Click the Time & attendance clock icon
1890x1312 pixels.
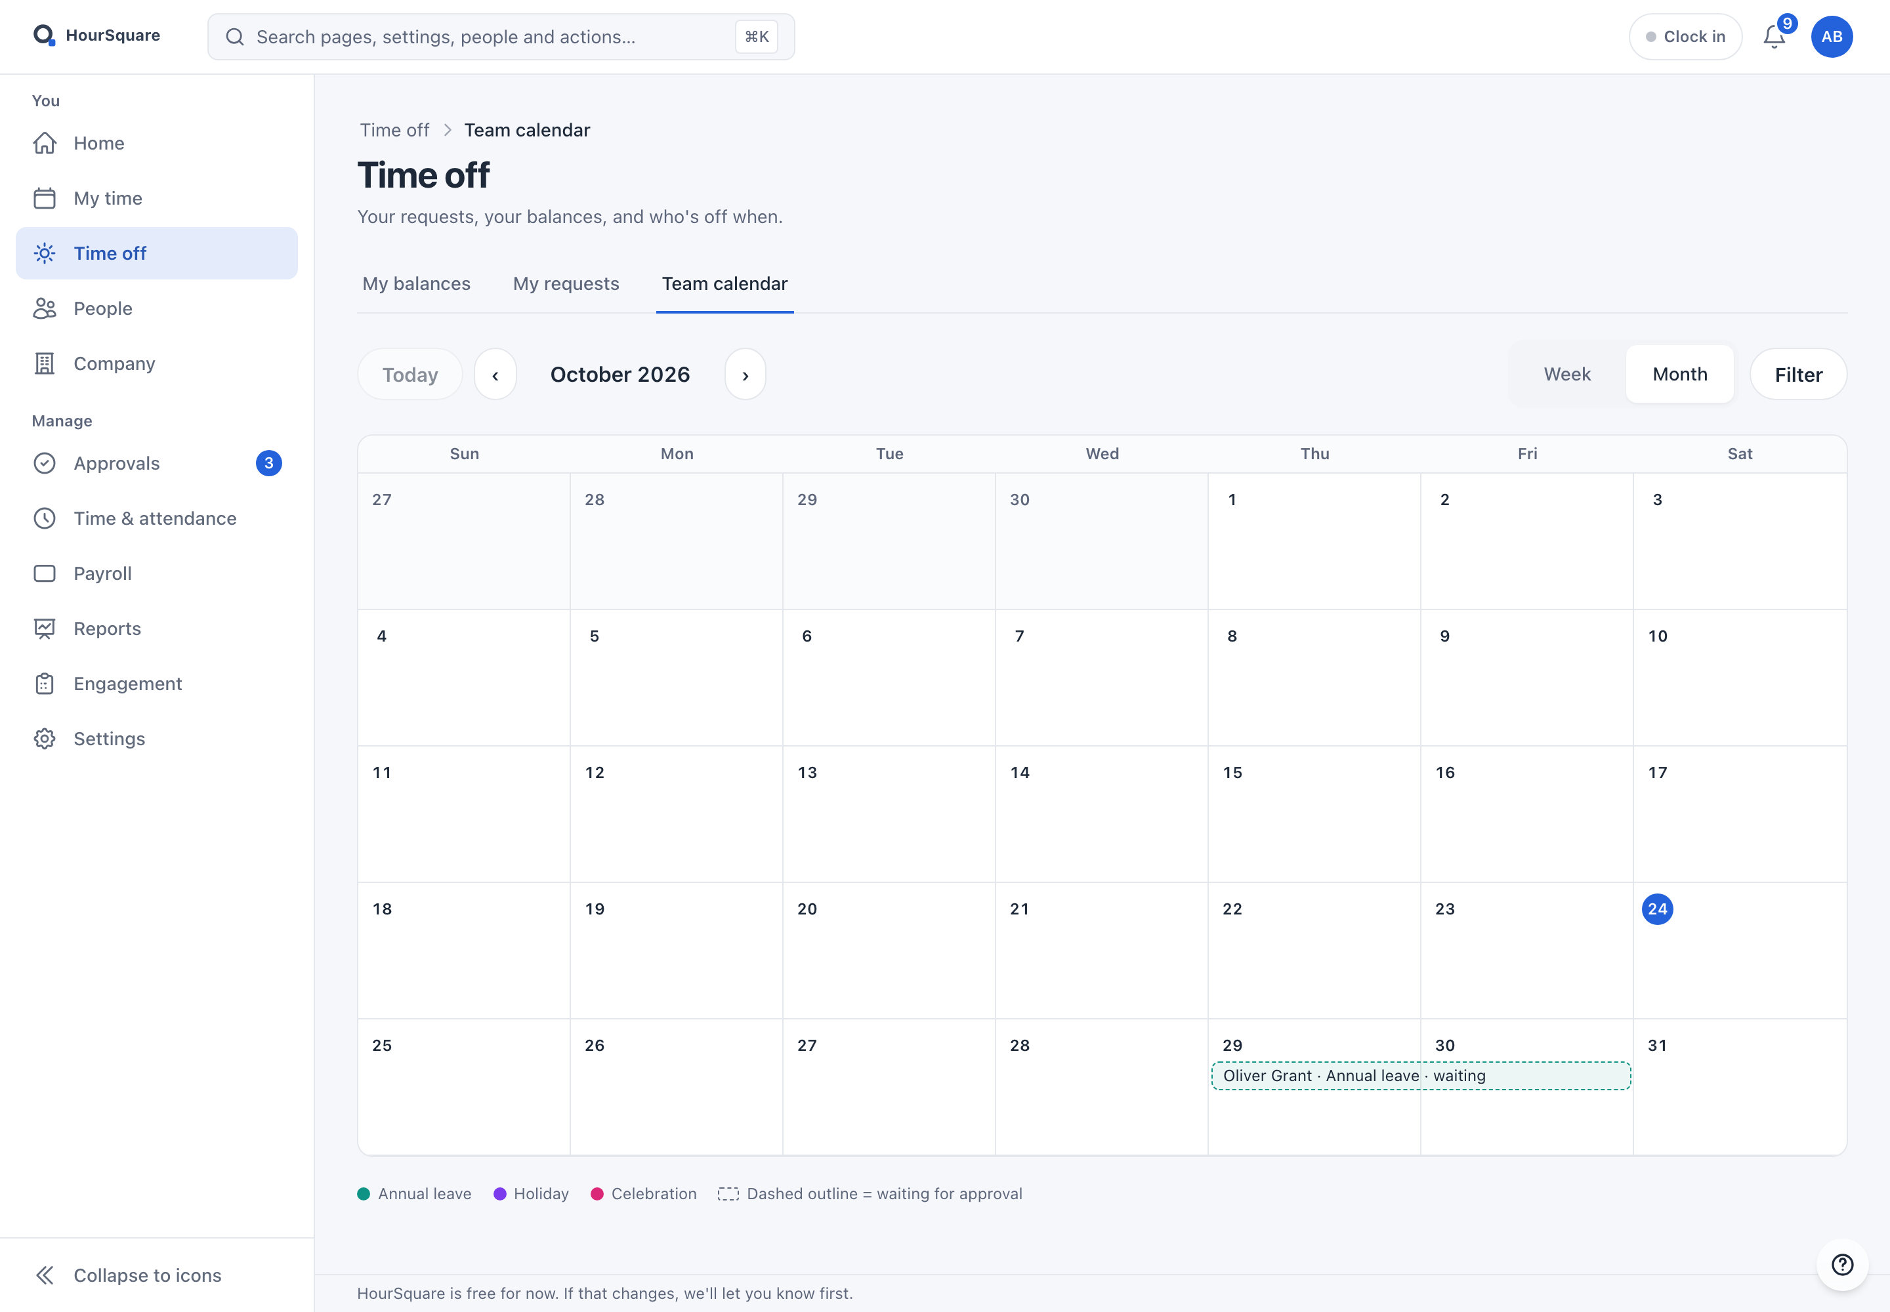click(x=45, y=519)
